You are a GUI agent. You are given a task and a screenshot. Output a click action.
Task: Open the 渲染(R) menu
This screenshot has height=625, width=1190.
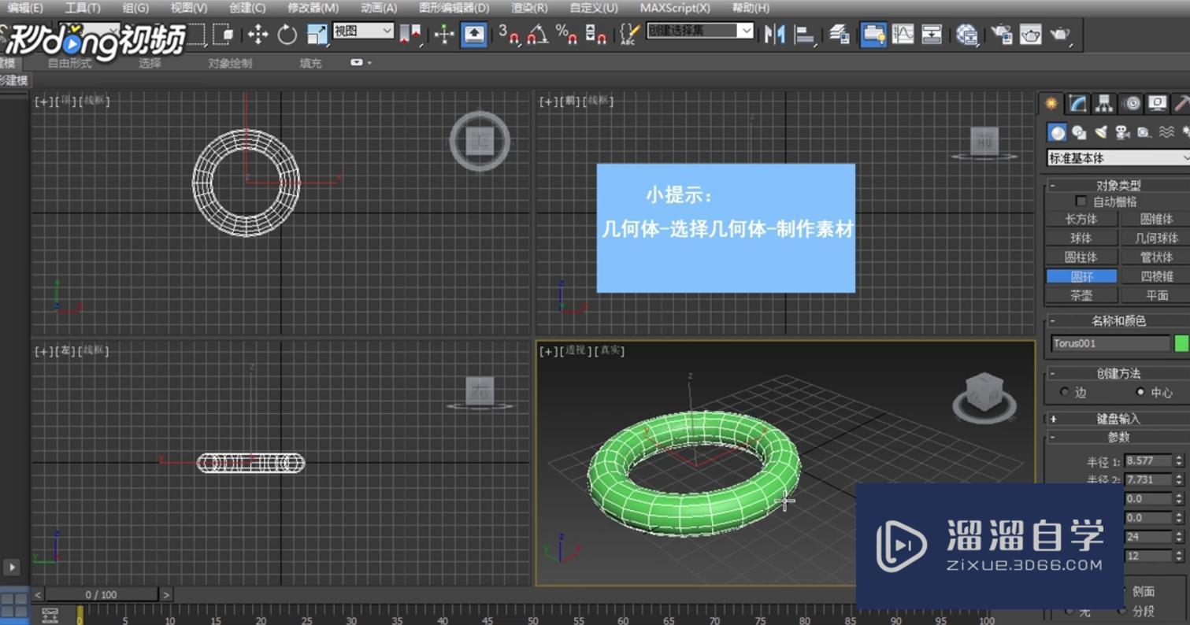tap(529, 8)
